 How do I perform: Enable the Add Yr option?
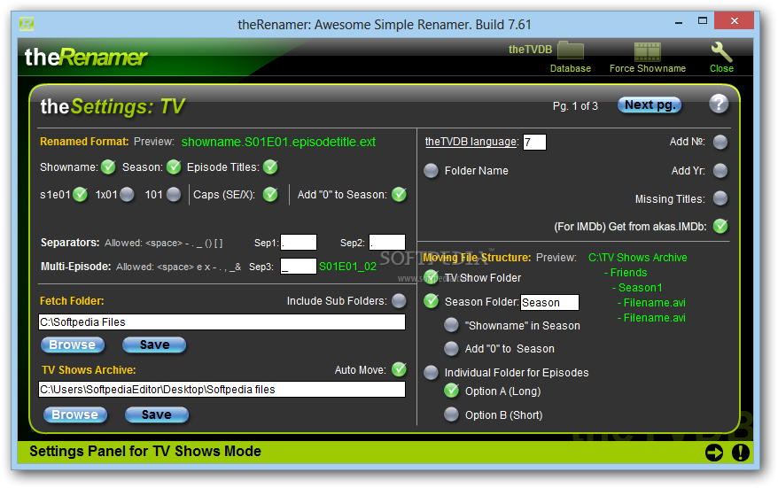[720, 171]
